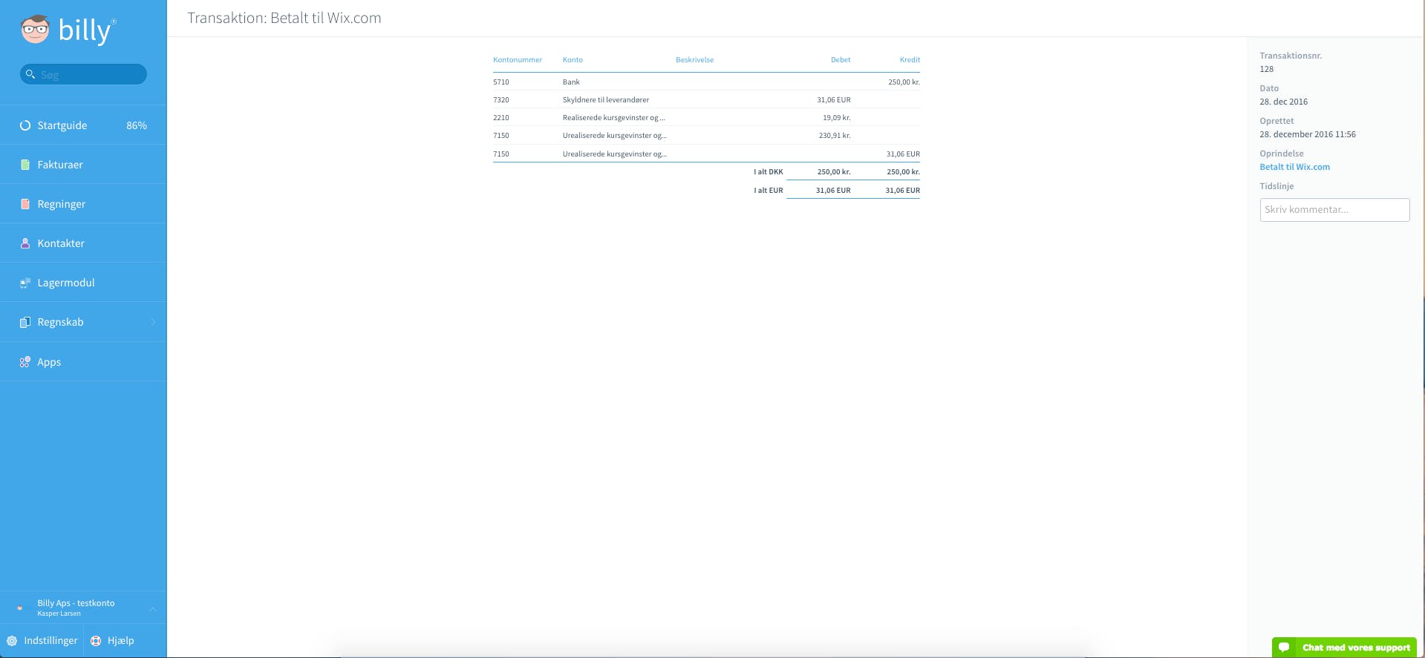Screen dimensions: 1425x658
Task: Click the Fakturaer document icon
Action: (x=25, y=165)
